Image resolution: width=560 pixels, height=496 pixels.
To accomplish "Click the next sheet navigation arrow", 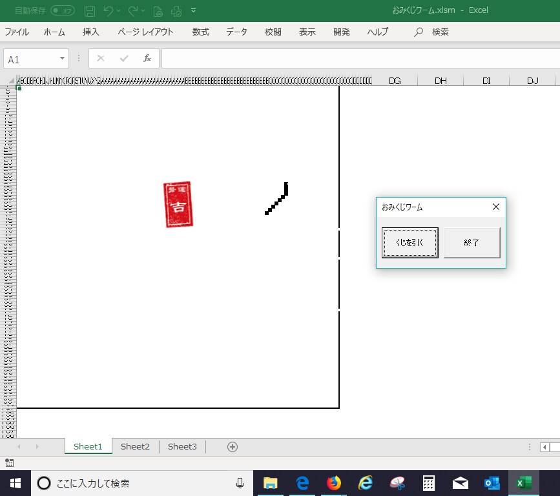I will point(37,447).
